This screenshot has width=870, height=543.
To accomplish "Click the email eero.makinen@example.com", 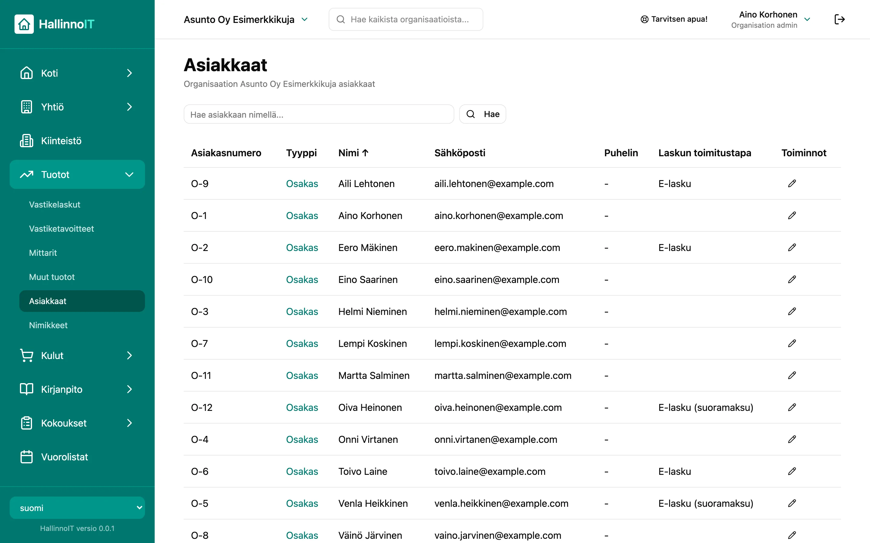I will click(x=497, y=247).
